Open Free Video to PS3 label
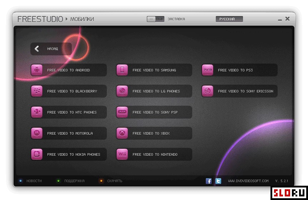The image size is (308, 200). click(x=235, y=70)
